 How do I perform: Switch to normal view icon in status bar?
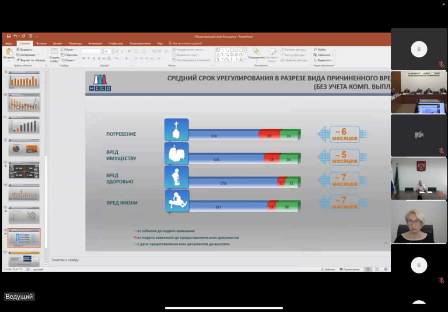tap(368, 269)
